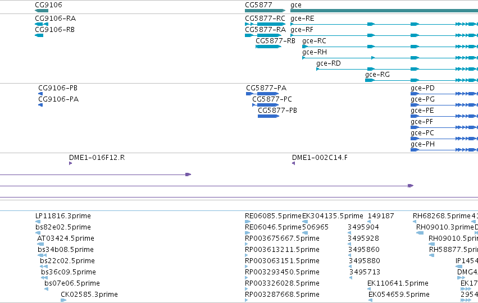Select EST bs82e02.5prime

click(63, 227)
